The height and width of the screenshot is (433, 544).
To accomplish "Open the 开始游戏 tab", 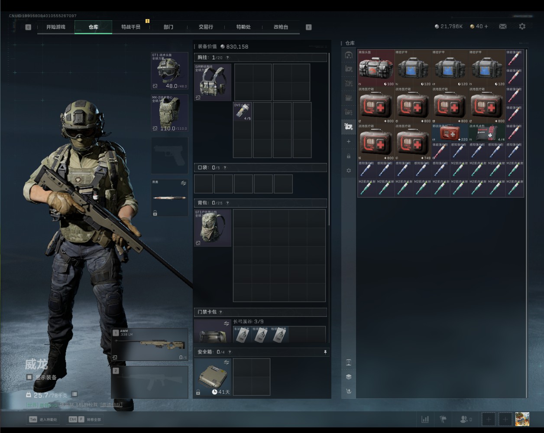I will point(56,27).
